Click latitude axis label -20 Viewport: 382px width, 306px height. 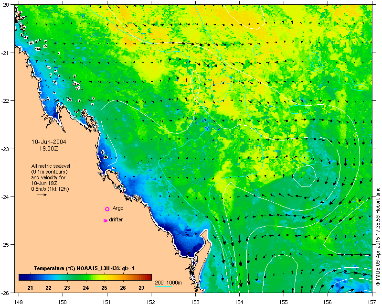5,5
